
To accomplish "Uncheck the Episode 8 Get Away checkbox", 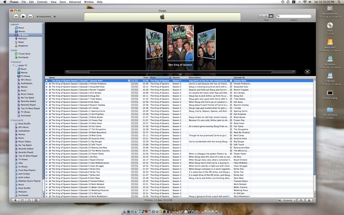I will 50,102.
